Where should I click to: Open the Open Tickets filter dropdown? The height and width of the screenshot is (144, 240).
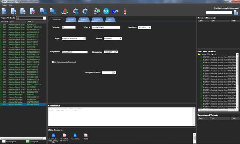coord(44,18)
